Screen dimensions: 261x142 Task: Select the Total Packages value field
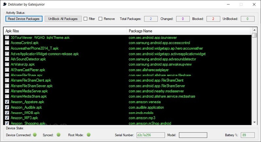(151, 19)
